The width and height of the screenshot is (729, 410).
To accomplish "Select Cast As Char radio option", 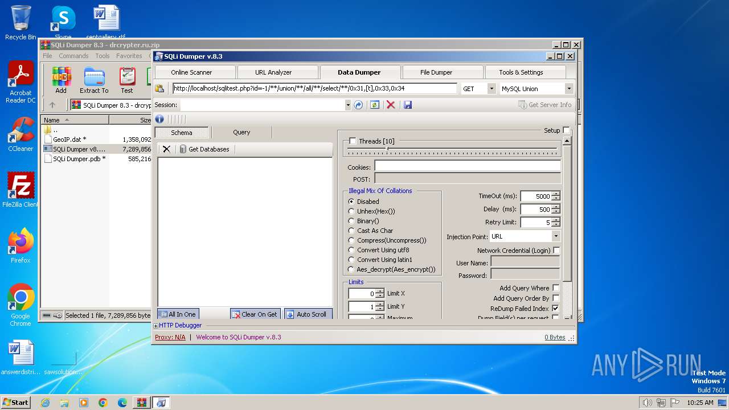I will tap(351, 231).
